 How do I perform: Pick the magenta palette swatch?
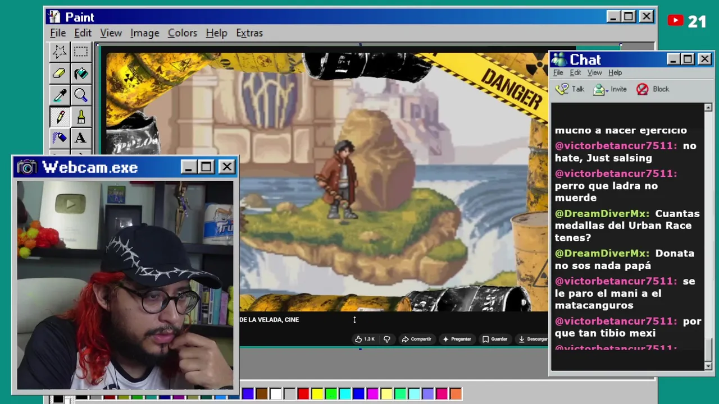372,394
